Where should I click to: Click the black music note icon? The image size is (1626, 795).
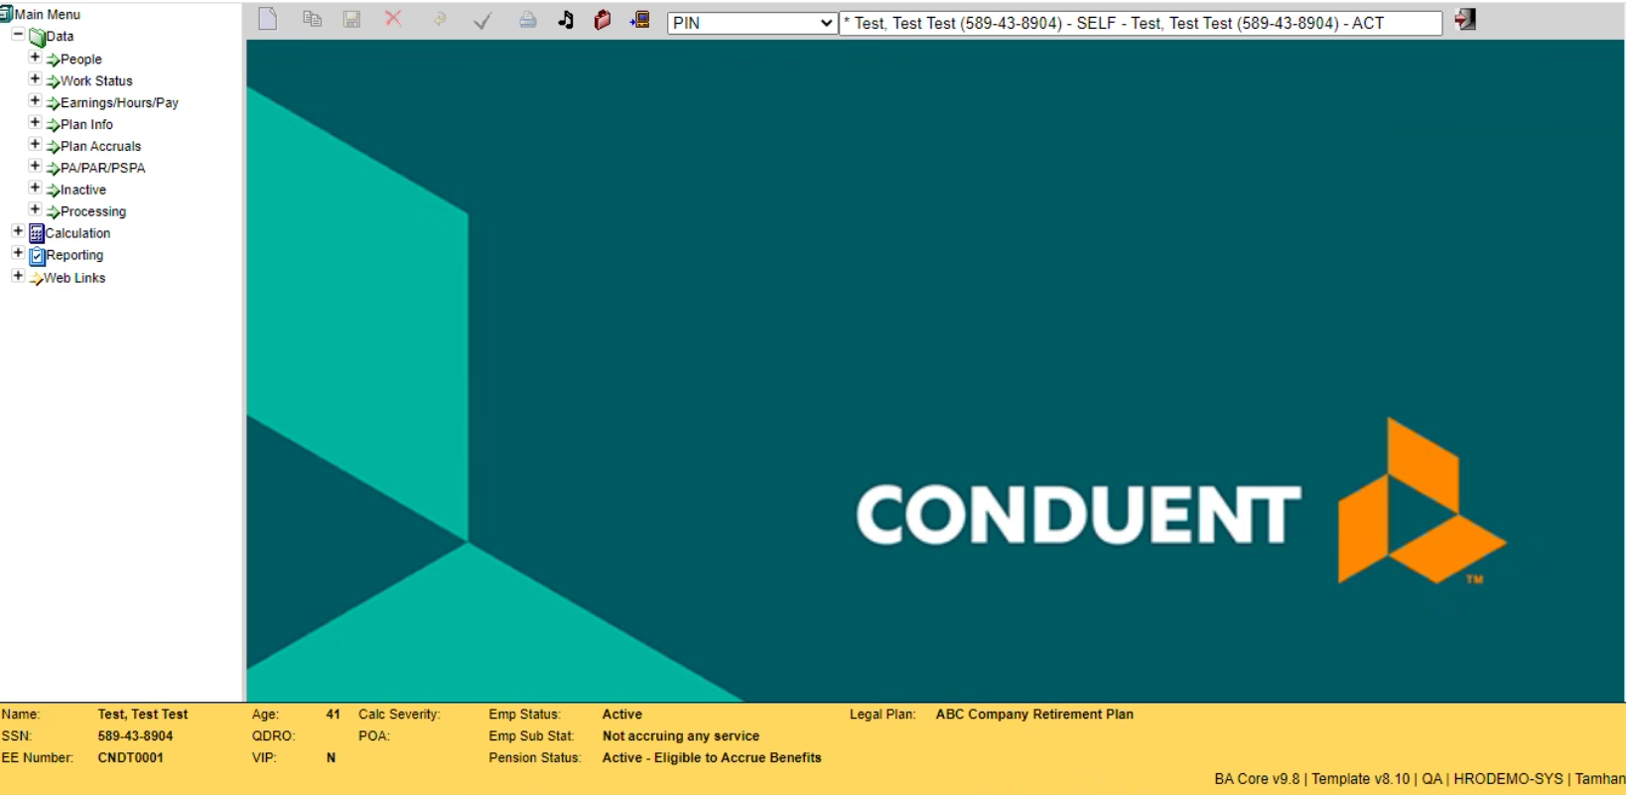[x=566, y=19]
